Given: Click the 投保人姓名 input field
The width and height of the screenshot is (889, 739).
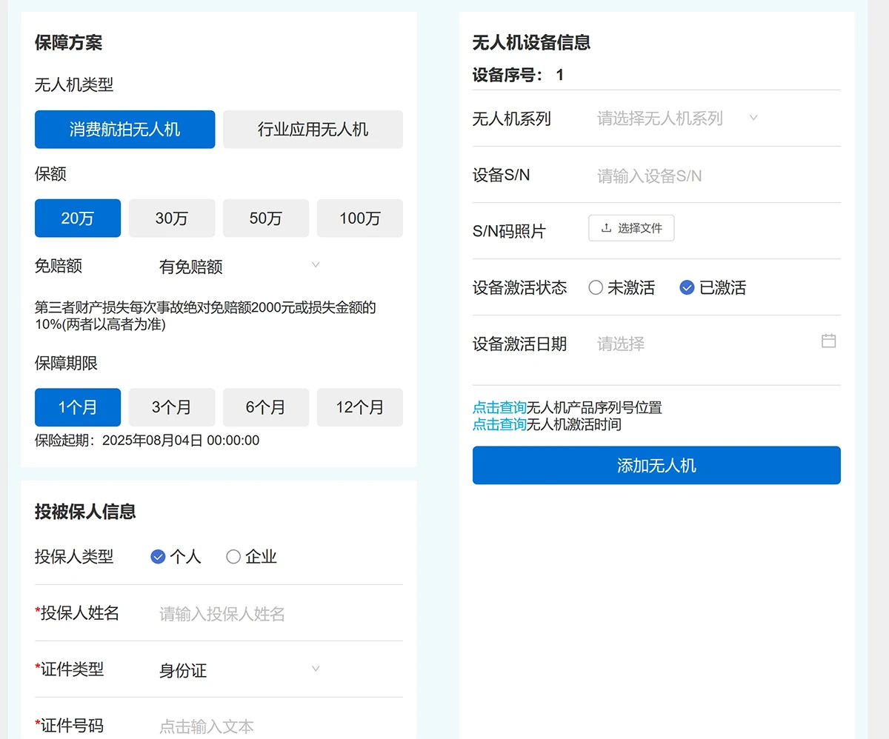Looking at the screenshot, I should click(278, 614).
